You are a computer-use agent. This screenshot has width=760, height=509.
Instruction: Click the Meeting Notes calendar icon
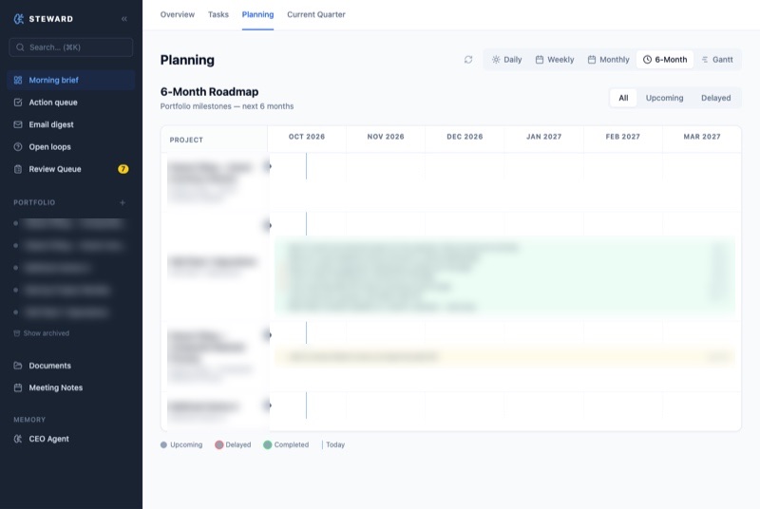click(x=18, y=387)
